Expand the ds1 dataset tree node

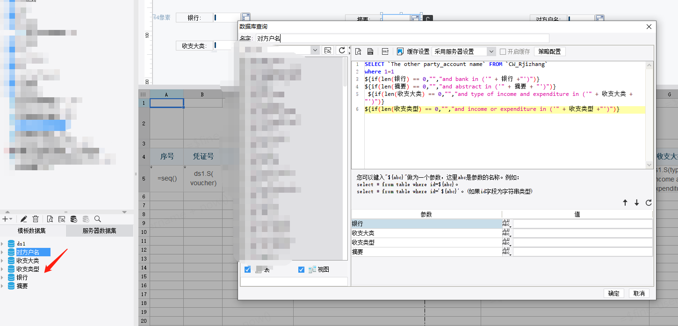(3, 244)
